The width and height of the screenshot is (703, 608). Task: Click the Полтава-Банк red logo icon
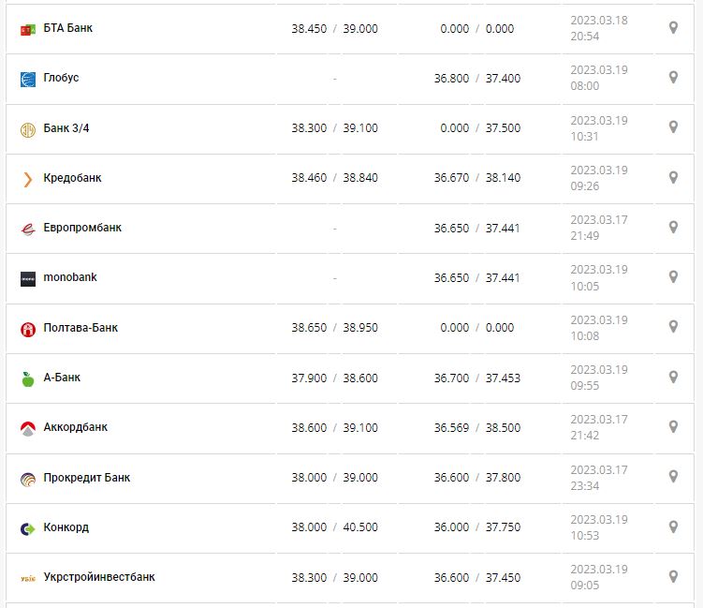27,329
